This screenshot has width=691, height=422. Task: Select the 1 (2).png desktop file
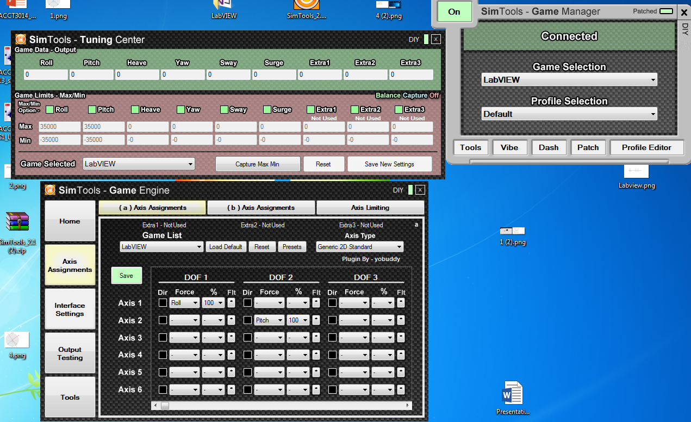(512, 235)
